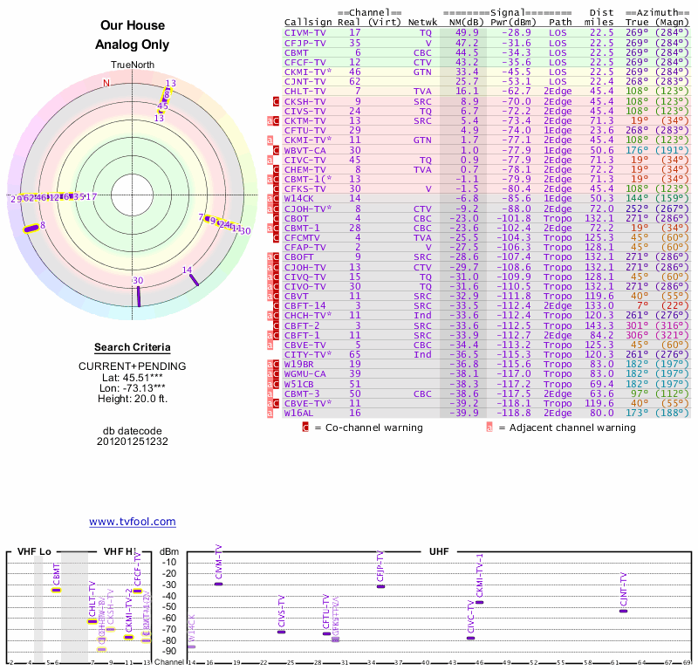Screen dimensions: 698x670
Task: Click the co-channel warning icon beside CHEM-TV
Action: (x=277, y=170)
